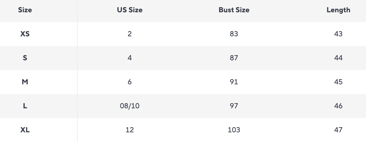Click length value 43
The width and height of the screenshot is (366, 144).
pyautogui.click(x=338, y=34)
